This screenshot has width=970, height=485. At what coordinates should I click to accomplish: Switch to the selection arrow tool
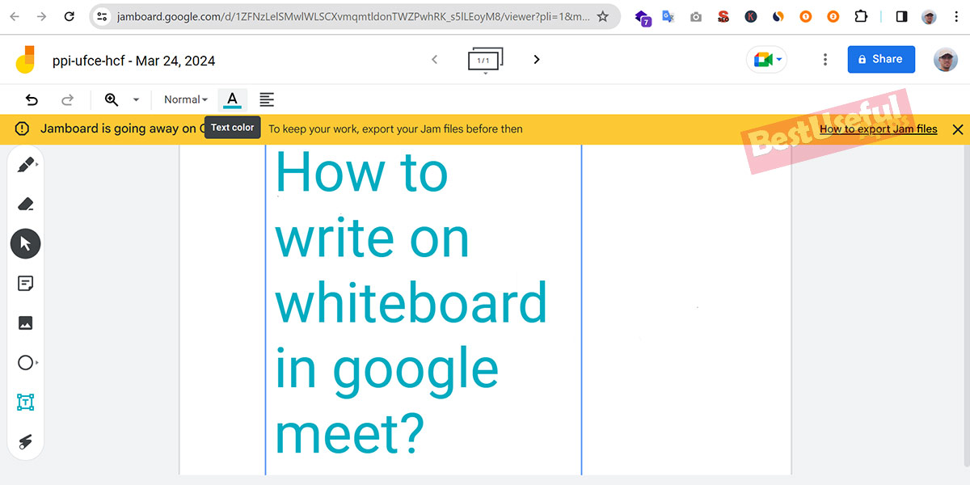click(25, 243)
